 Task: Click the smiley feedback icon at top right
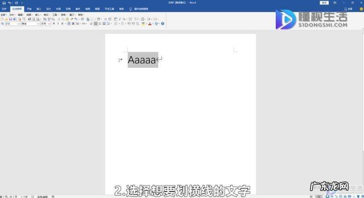(x=362, y=9)
